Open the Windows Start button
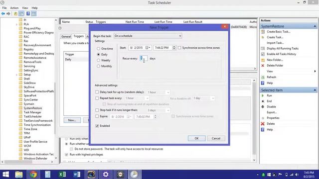The width and height of the screenshot is (319, 179). pos(5,175)
